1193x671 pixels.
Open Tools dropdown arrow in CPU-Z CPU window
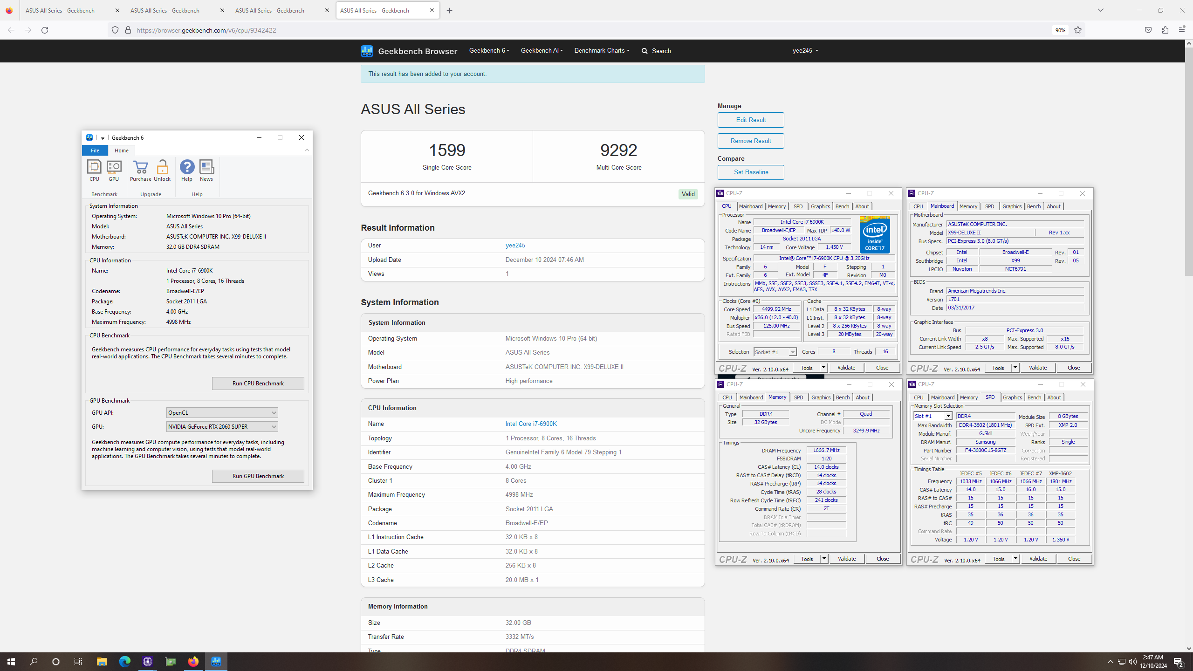[x=823, y=368]
